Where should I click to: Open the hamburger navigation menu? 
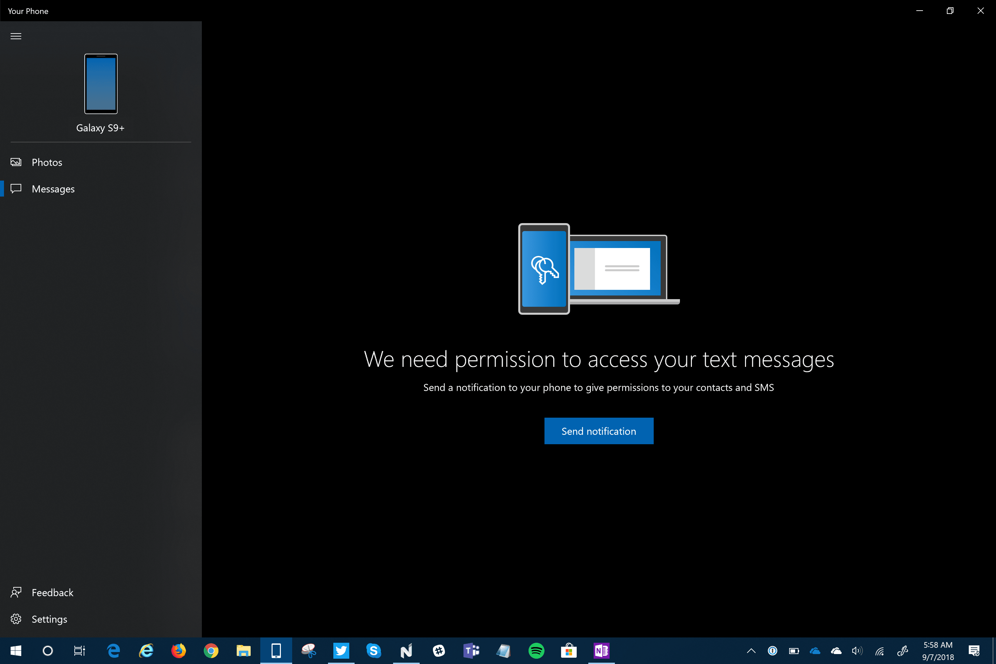pyautogui.click(x=16, y=36)
